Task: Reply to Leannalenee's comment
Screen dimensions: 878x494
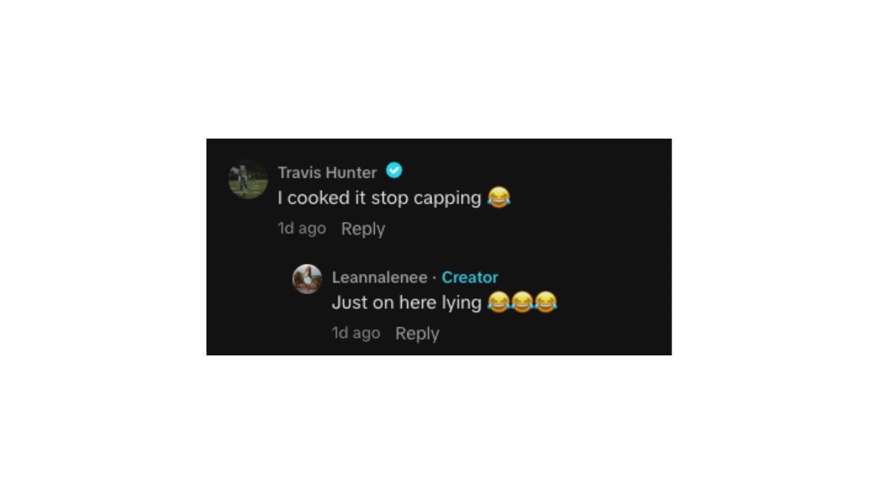Action: pos(417,333)
